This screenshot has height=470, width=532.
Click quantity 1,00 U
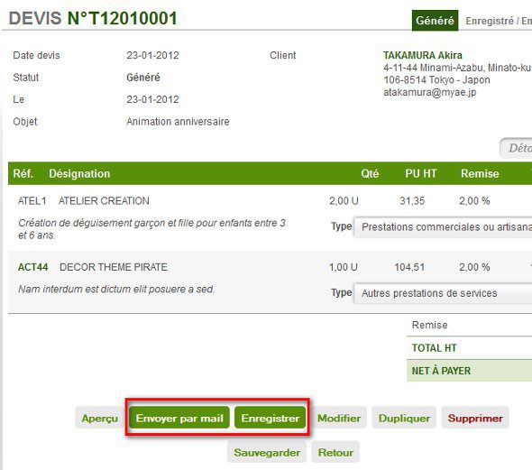tap(344, 267)
